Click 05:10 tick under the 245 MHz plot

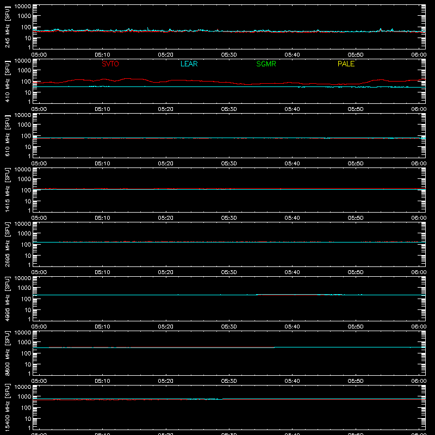pos(102,55)
